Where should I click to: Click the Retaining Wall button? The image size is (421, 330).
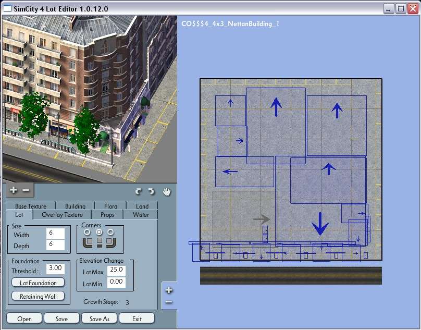[x=38, y=296]
